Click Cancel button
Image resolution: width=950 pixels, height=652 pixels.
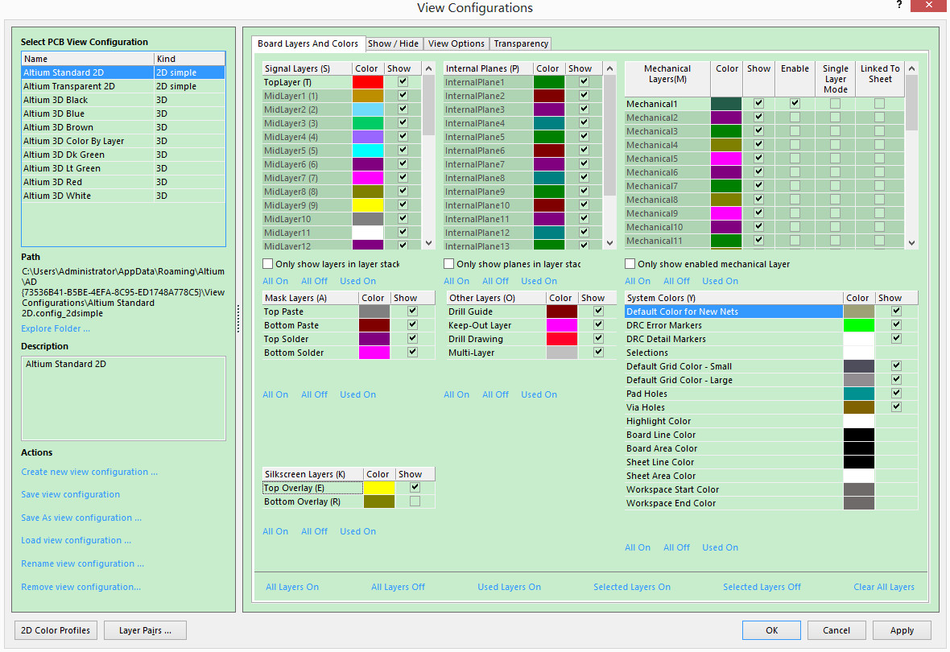(x=836, y=630)
